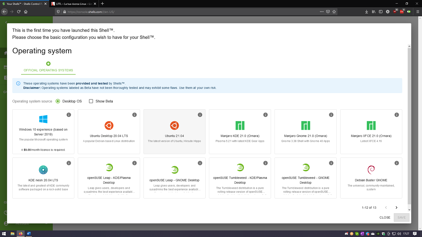Screen dimensions: 422x237
Task: Click the CLOSE button
Action: [385, 217]
